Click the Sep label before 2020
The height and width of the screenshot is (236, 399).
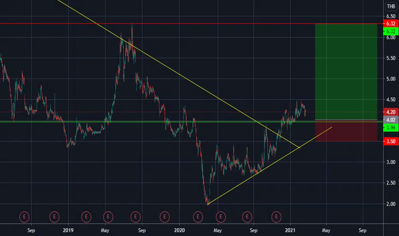click(x=142, y=230)
